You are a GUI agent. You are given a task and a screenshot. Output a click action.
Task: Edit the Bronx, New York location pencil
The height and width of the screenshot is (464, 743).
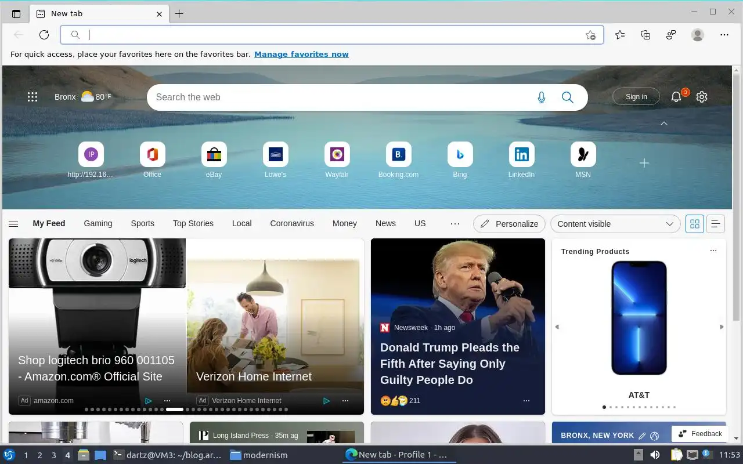[x=642, y=436]
